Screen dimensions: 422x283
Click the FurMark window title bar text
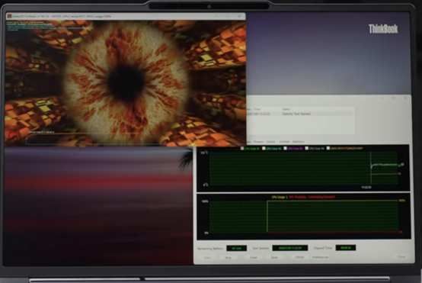(x=62, y=17)
